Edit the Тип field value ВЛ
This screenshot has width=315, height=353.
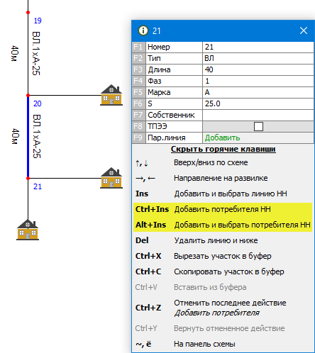(258, 58)
